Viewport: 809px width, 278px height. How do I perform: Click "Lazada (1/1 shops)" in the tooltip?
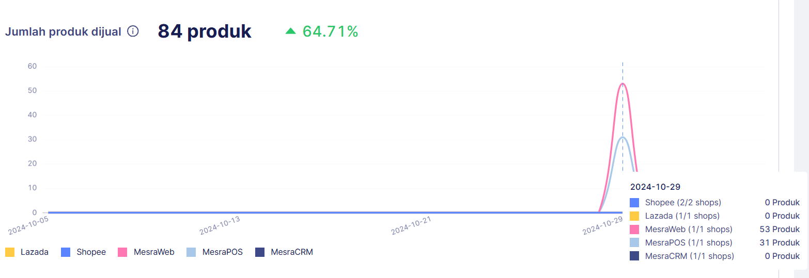[x=682, y=216]
